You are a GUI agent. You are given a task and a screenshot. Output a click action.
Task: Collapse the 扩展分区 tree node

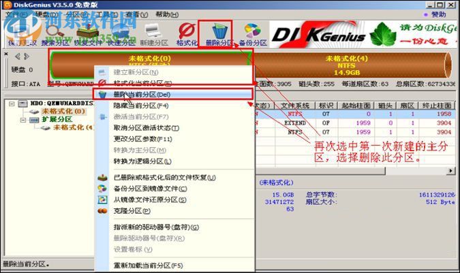coord(23,120)
